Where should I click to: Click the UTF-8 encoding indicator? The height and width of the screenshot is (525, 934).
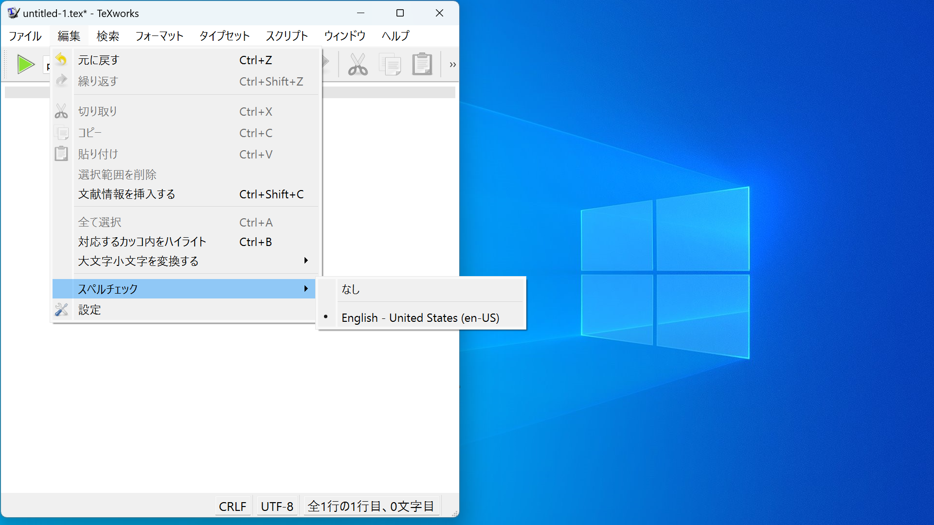(277, 506)
